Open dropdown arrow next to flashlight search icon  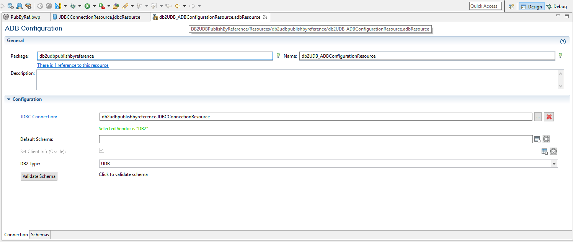[x=132, y=6]
